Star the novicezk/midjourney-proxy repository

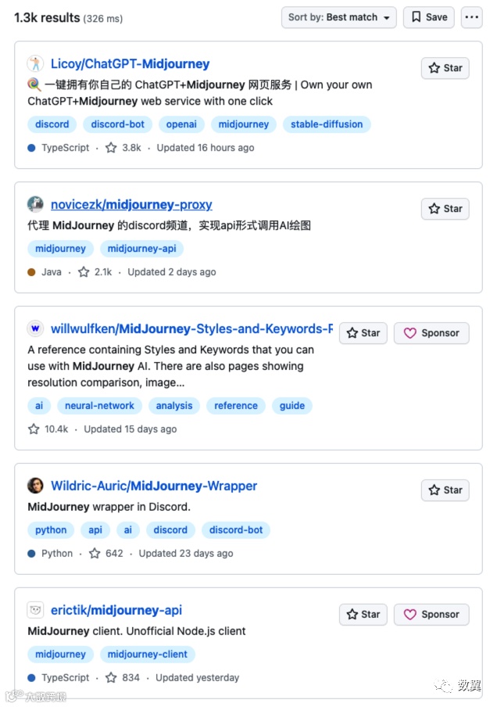point(445,209)
